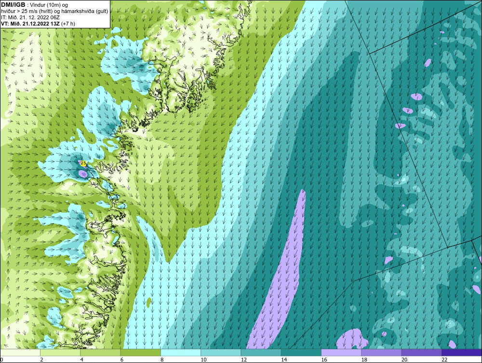Image resolution: width=482 pixels, height=363 pixels.
Task: Click the 6–8 m/s olive green swatch
Action: click(x=141, y=352)
